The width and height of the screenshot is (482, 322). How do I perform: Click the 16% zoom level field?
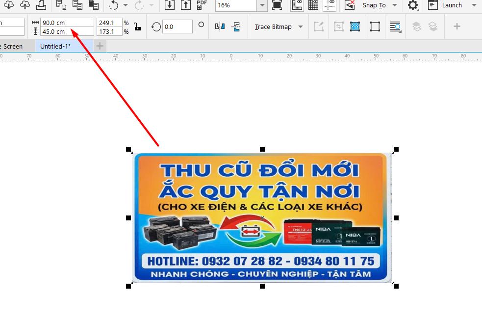[236, 5]
